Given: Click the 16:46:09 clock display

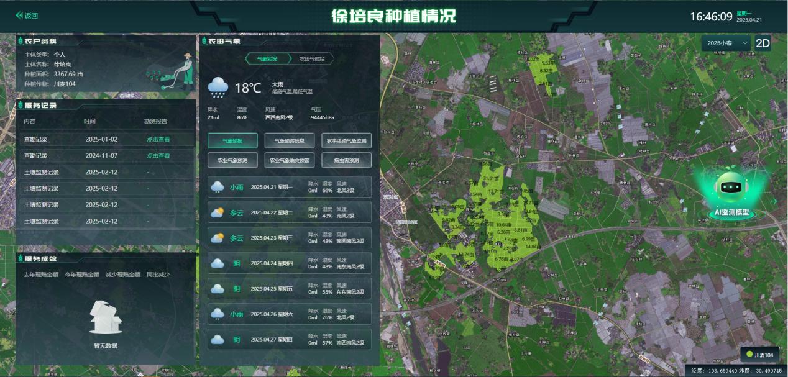Looking at the screenshot, I should [x=711, y=17].
